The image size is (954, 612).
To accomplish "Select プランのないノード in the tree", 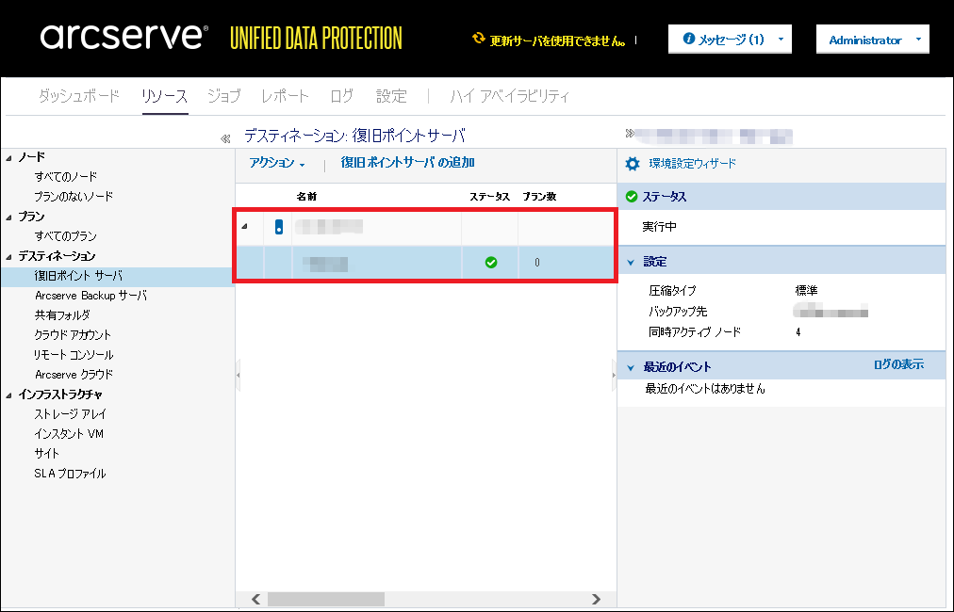I will click(x=74, y=196).
